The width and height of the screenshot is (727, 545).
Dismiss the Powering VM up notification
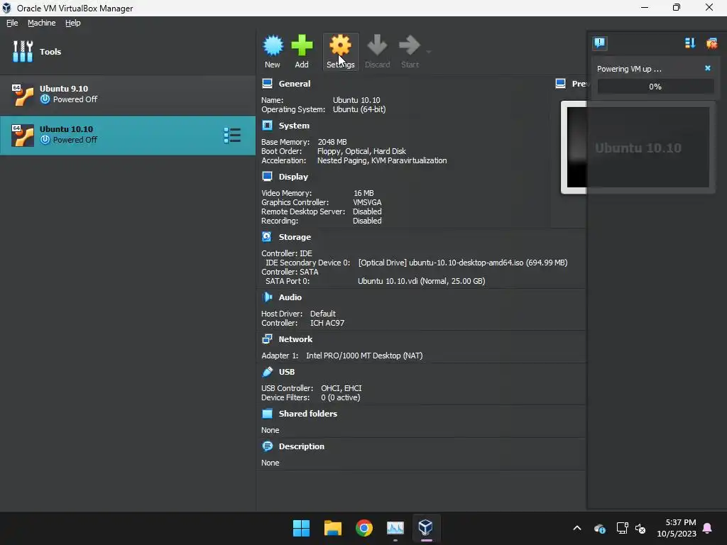tap(708, 68)
